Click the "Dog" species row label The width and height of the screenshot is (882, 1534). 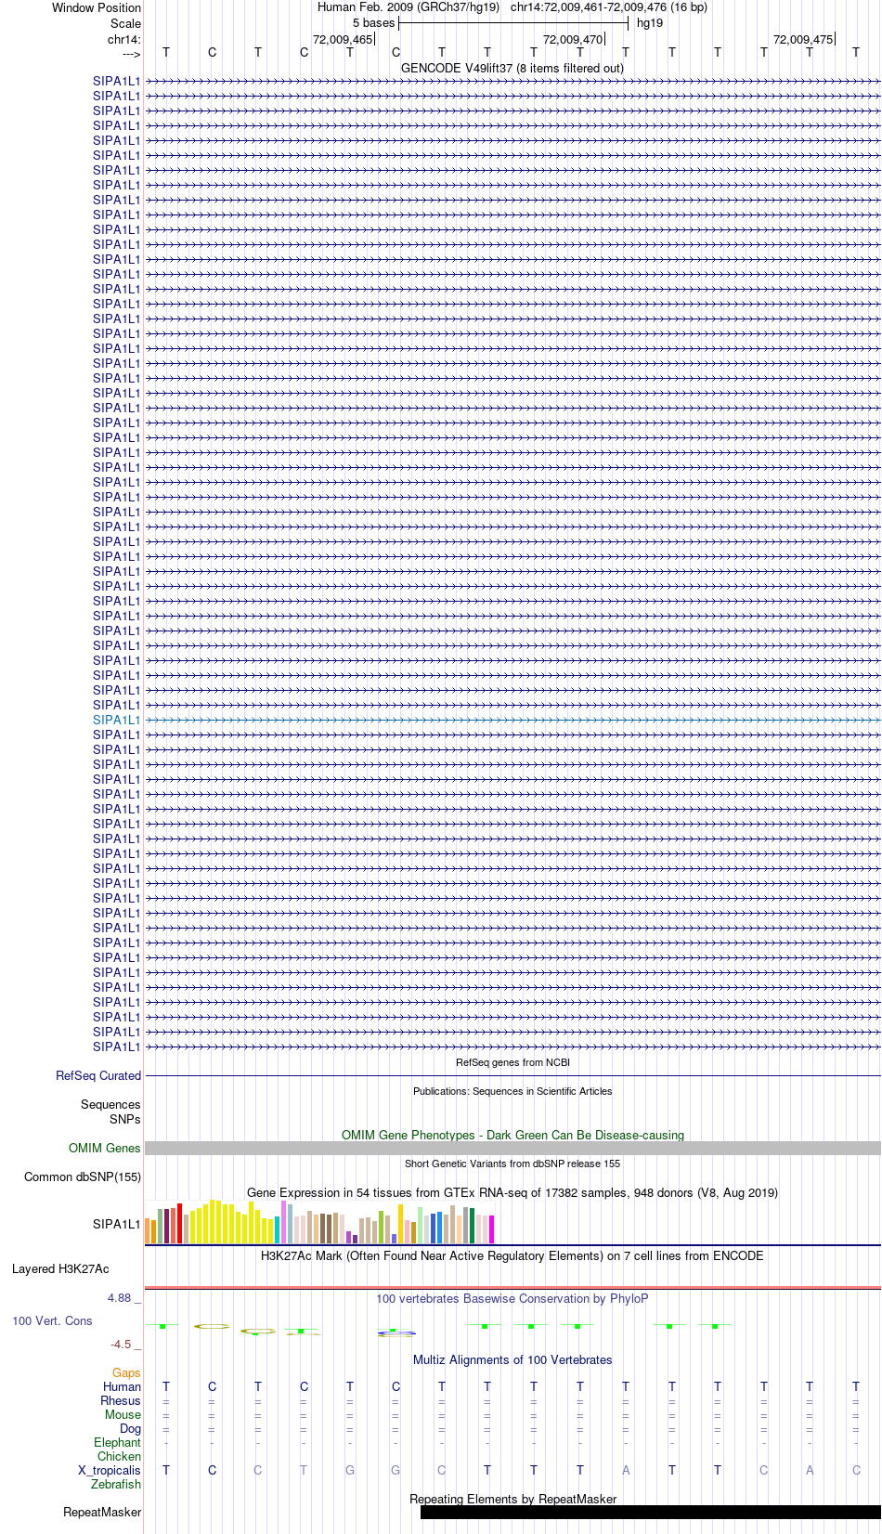click(131, 1428)
